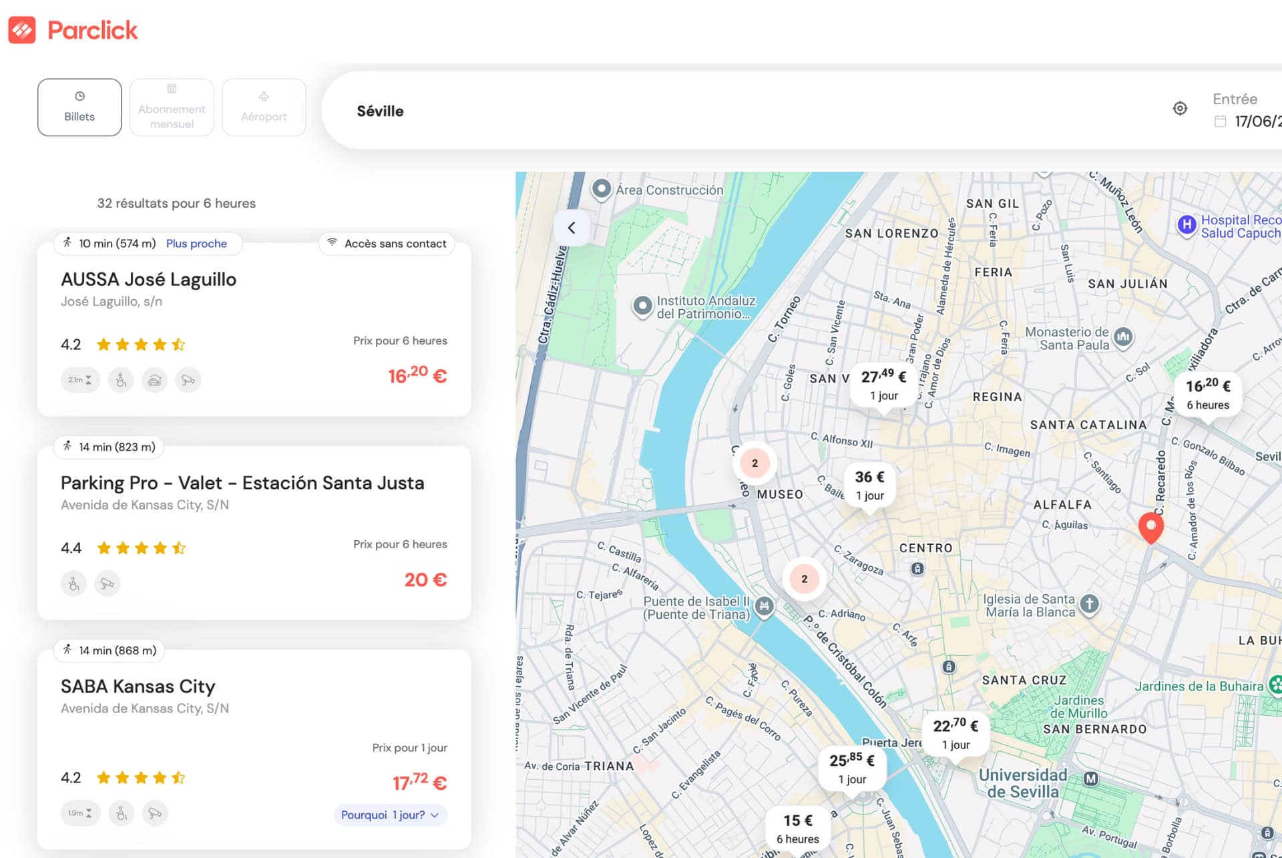Select the Billets tab
This screenshot has height=858, width=1282.
(79, 108)
